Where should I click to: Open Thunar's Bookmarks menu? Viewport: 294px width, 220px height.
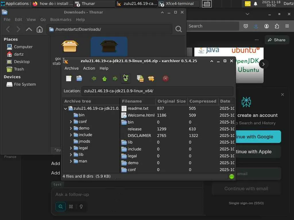(61, 19)
